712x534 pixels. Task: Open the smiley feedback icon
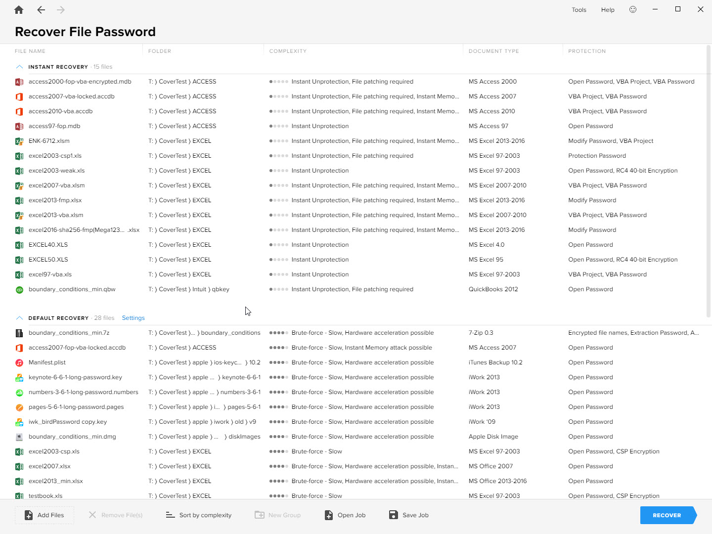click(x=633, y=9)
